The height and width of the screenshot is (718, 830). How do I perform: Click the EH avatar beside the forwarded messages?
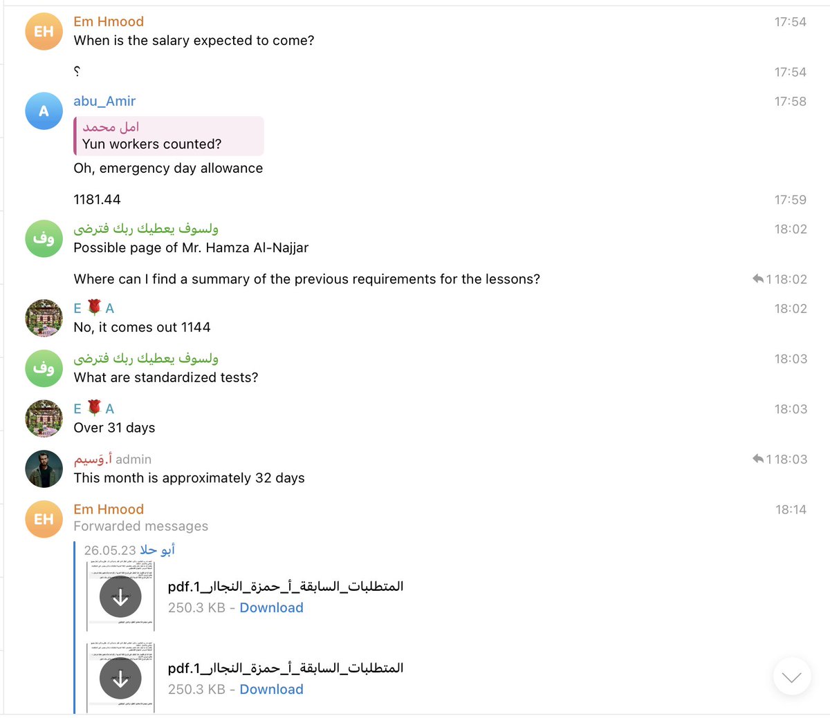pyautogui.click(x=44, y=519)
